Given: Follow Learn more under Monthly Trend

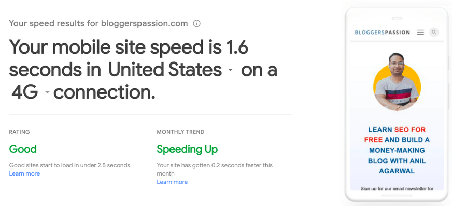Looking at the screenshot, I should [x=172, y=182].
